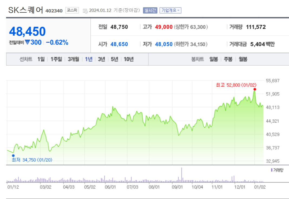This screenshot has height=199, width=289.
Task: Select the 1주일 line chart tab
Action: pos(56,59)
